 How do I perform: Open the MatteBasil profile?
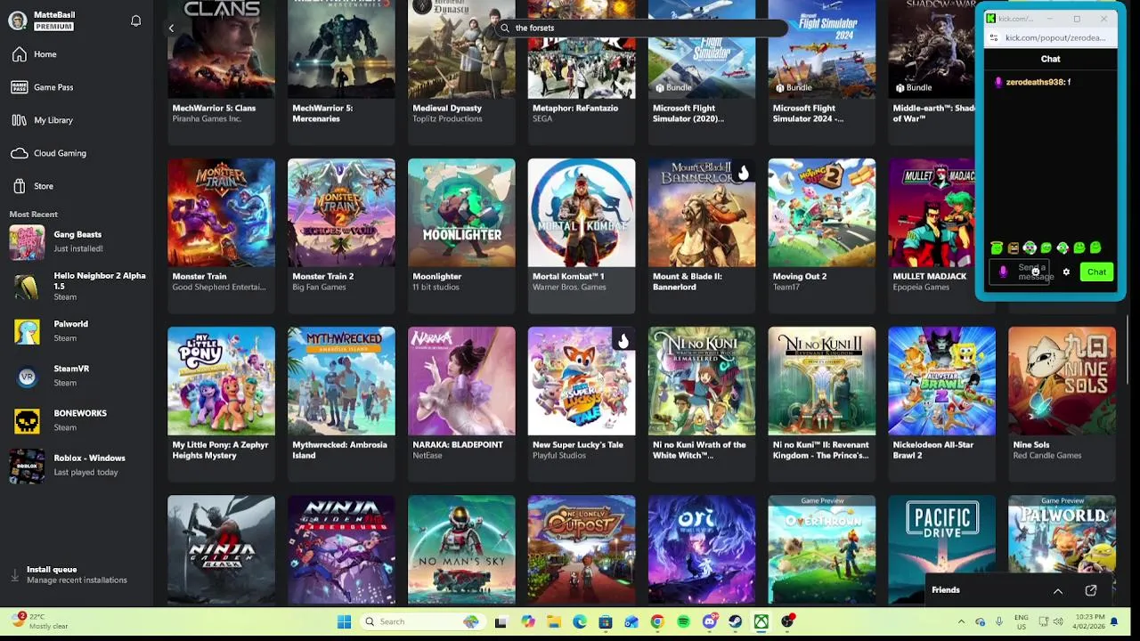[x=43, y=20]
